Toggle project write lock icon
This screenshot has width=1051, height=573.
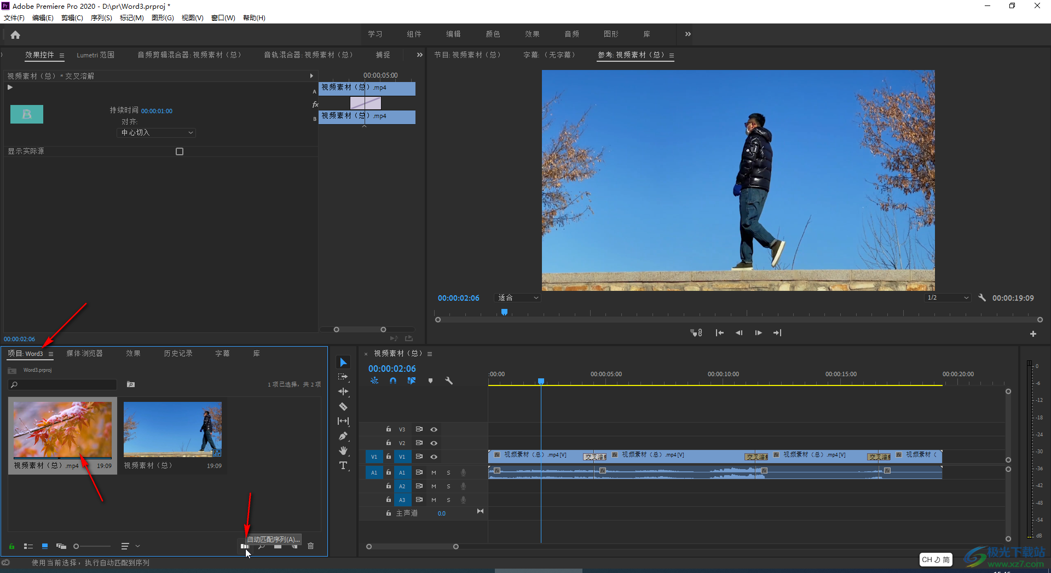click(11, 546)
